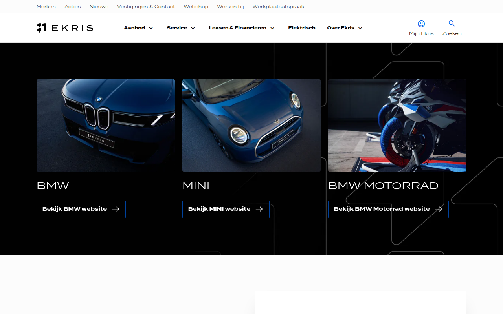Viewport: 503px width, 314px height.
Task: Click the arrow on Bekijk BMW website
Action: coord(116,209)
